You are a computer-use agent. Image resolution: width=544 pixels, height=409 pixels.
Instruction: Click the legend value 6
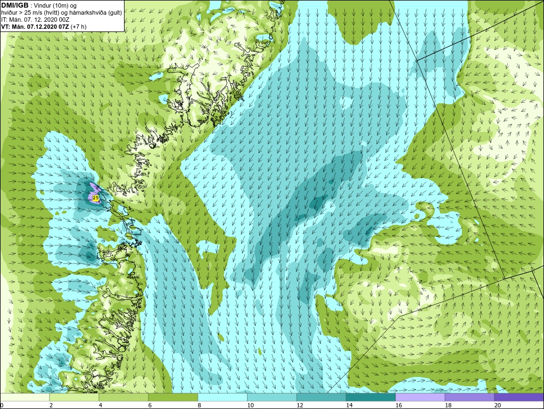[150, 405]
